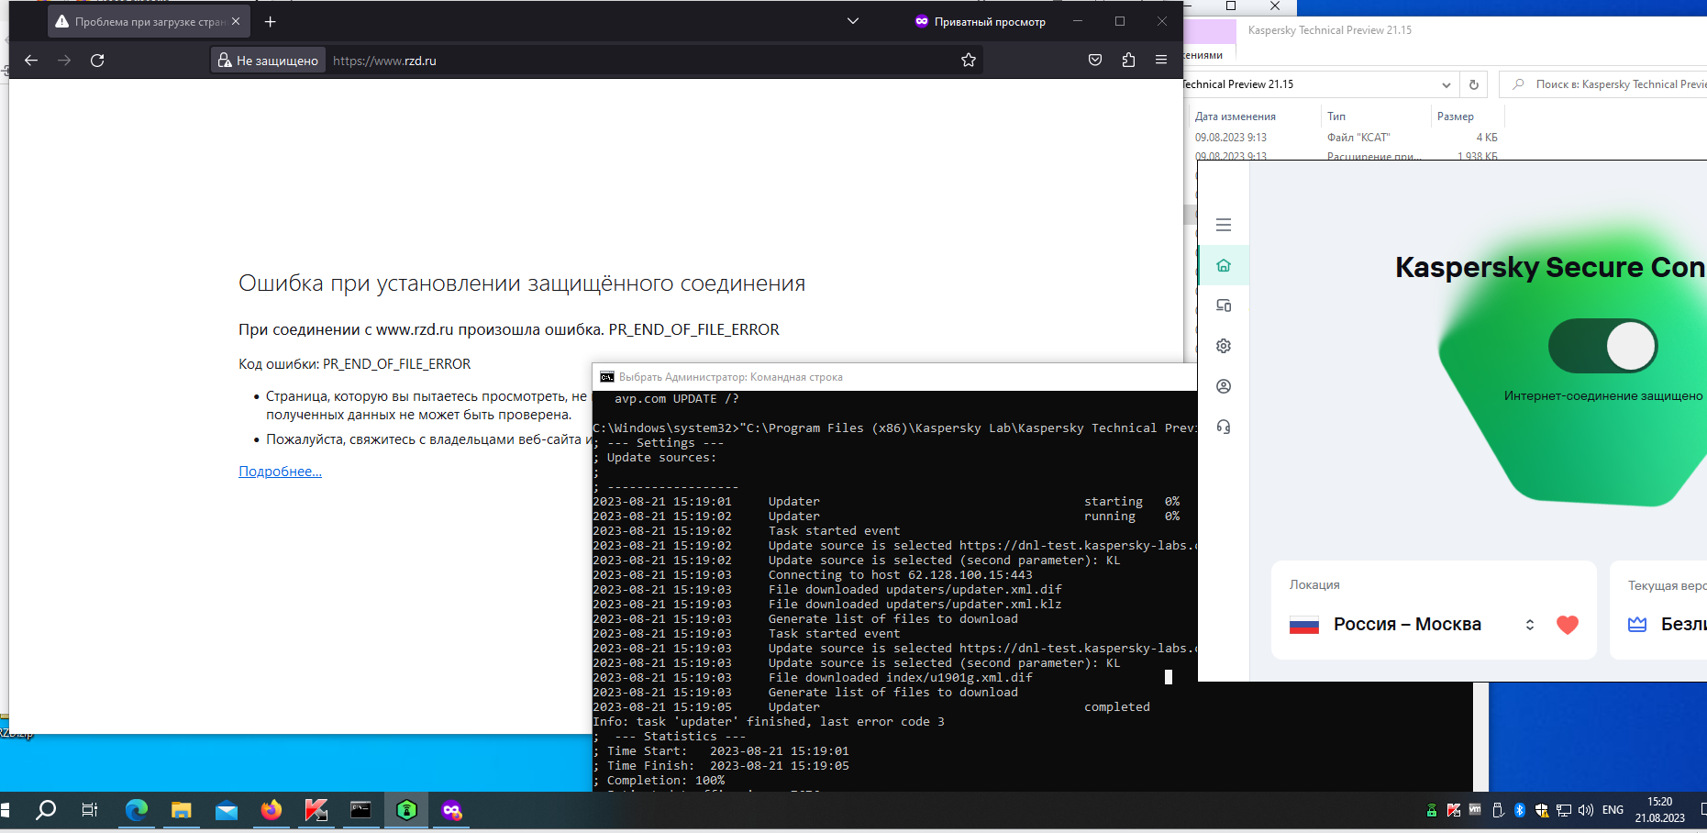This screenshot has width=1707, height=833.
Task: Click the Windows Start button
Action: (x=5, y=810)
